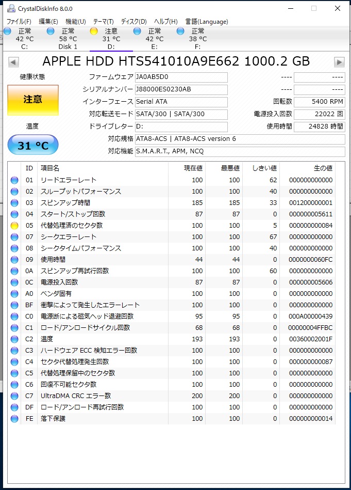Open the 言語(Language) menu
The image size is (351, 490).
(207, 22)
